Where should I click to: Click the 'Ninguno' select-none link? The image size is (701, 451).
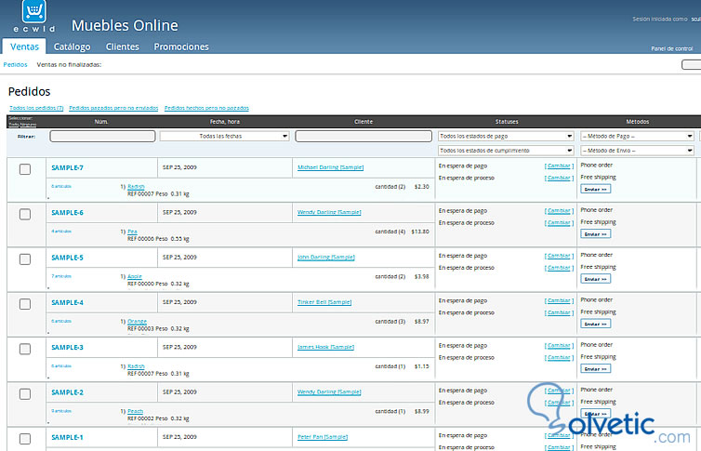click(x=28, y=125)
